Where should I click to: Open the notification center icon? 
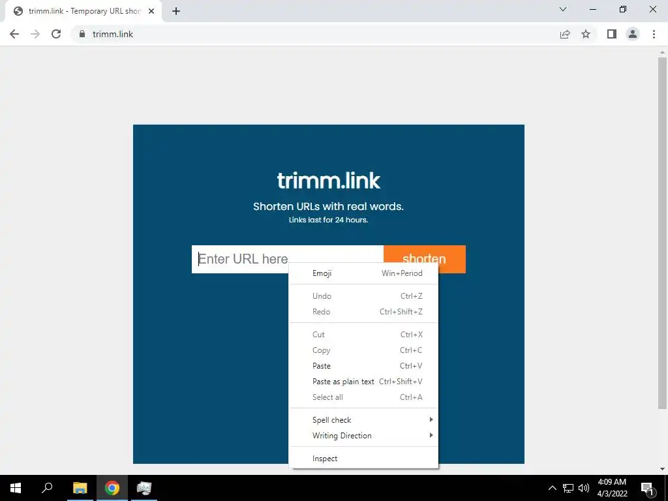click(x=648, y=488)
